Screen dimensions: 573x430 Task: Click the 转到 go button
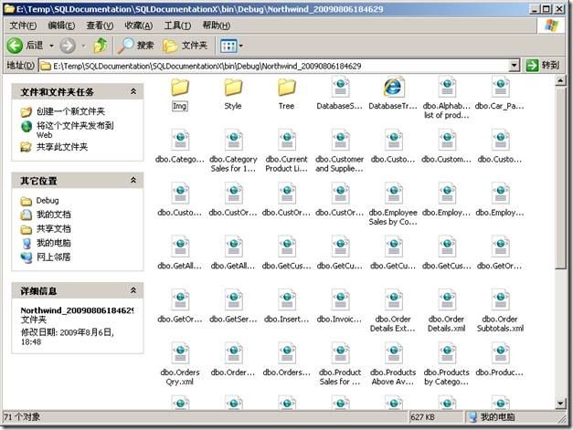pyautogui.click(x=543, y=66)
